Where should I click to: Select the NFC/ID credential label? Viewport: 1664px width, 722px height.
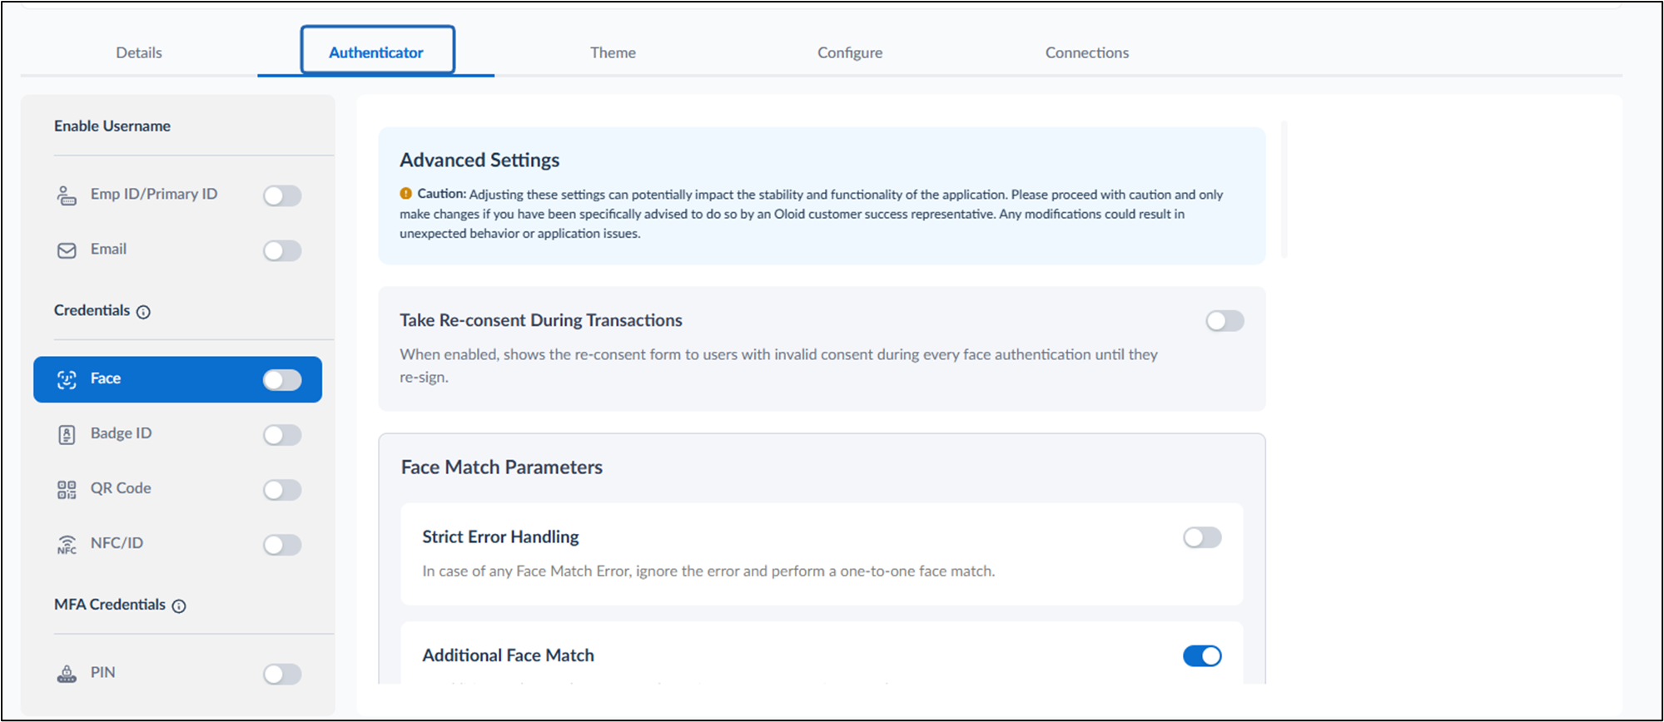117,543
